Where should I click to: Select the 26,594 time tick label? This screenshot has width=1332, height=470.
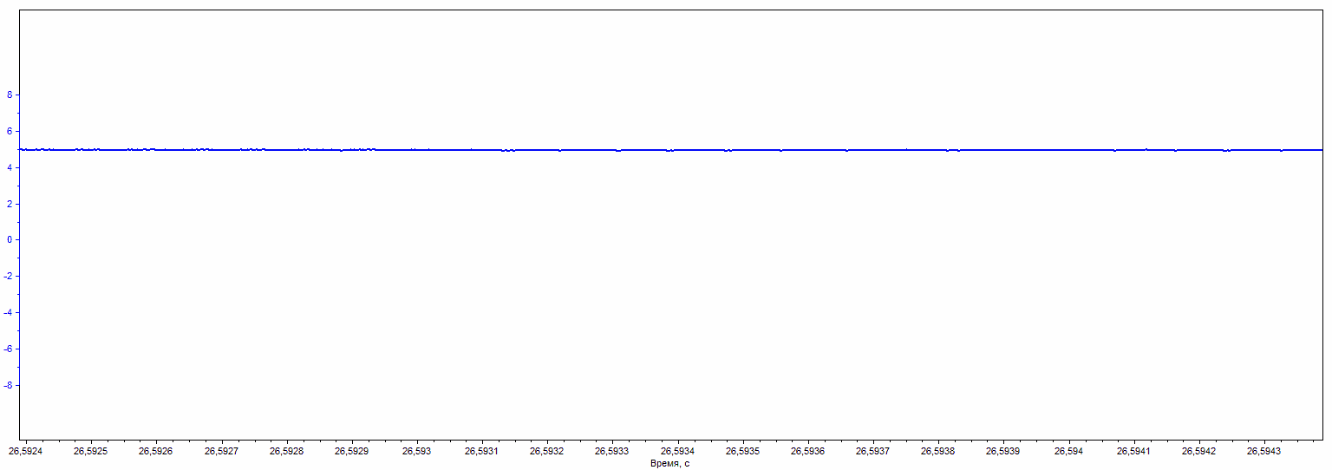pyautogui.click(x=1068, y=452)
